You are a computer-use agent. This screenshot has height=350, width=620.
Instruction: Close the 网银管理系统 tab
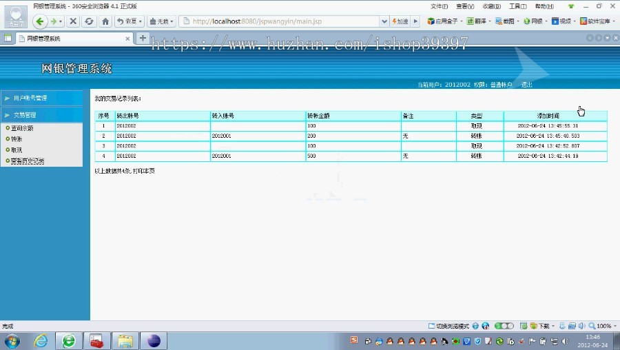click(x=127, y=39)
